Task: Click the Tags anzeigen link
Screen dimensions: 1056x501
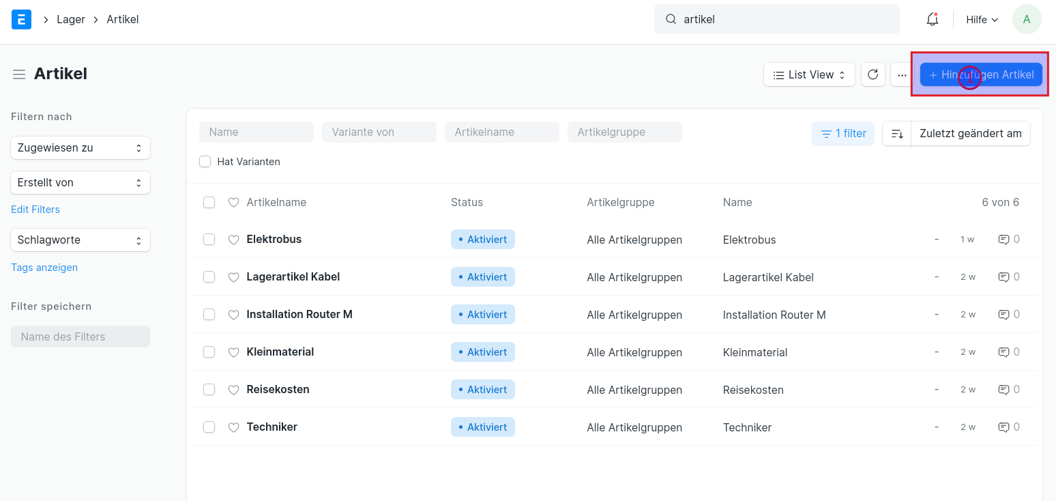Action: click(x=44, y=268)
